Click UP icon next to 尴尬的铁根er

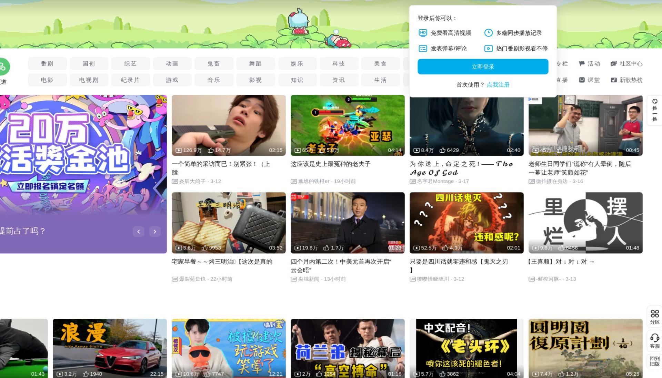tap(294, 181)
